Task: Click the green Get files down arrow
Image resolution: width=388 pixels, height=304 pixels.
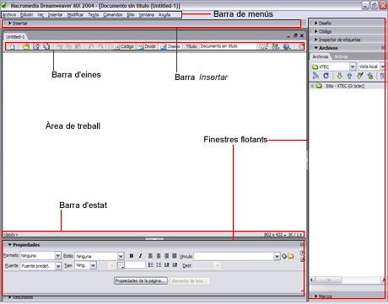Action: pos(340,76)
